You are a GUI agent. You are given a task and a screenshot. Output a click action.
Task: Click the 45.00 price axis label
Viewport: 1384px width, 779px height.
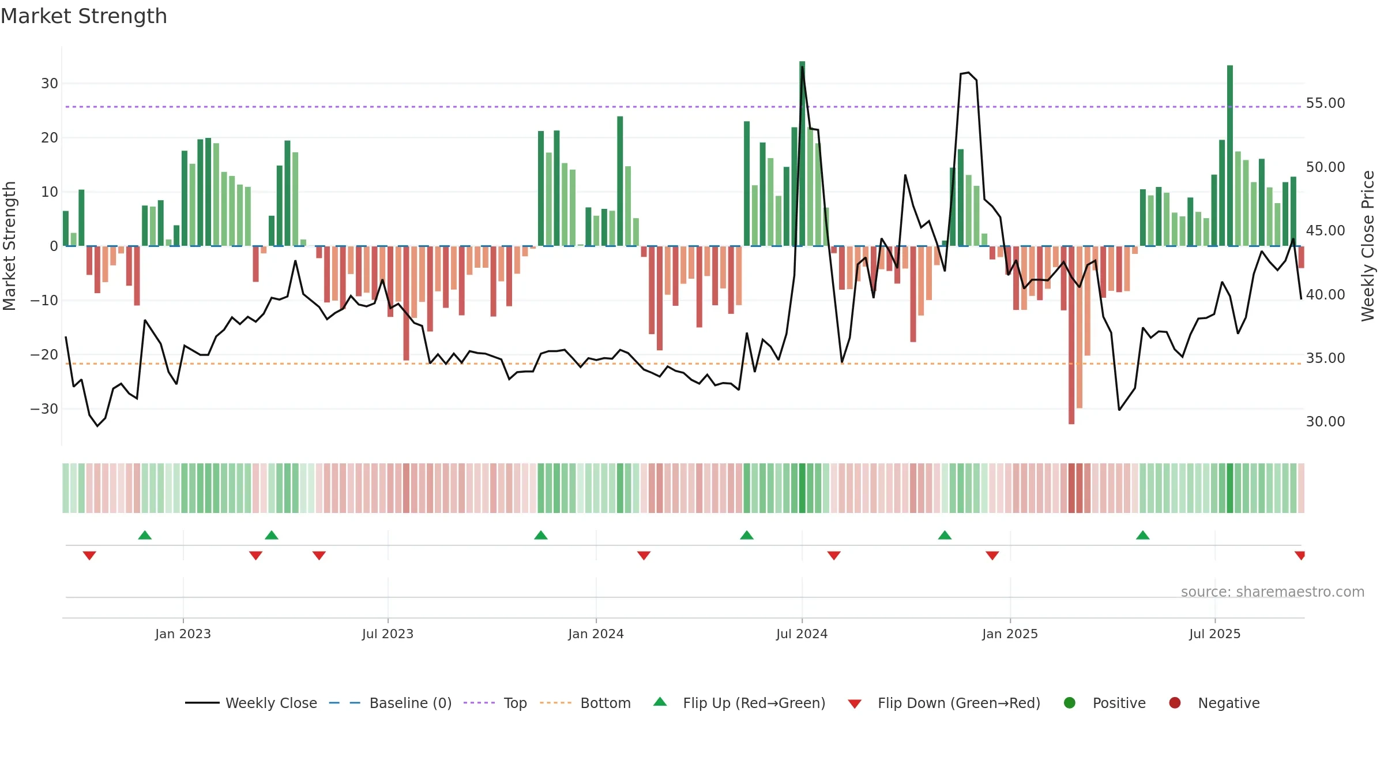pyautogui.click(x=1325, y=231)
